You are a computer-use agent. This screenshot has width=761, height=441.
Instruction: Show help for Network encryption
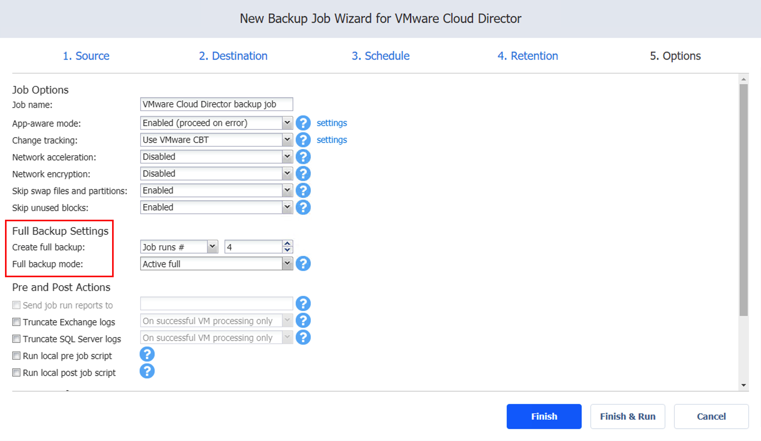coord(303,173)
